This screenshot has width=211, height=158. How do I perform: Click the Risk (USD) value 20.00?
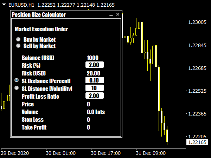(x=94, y=73)
